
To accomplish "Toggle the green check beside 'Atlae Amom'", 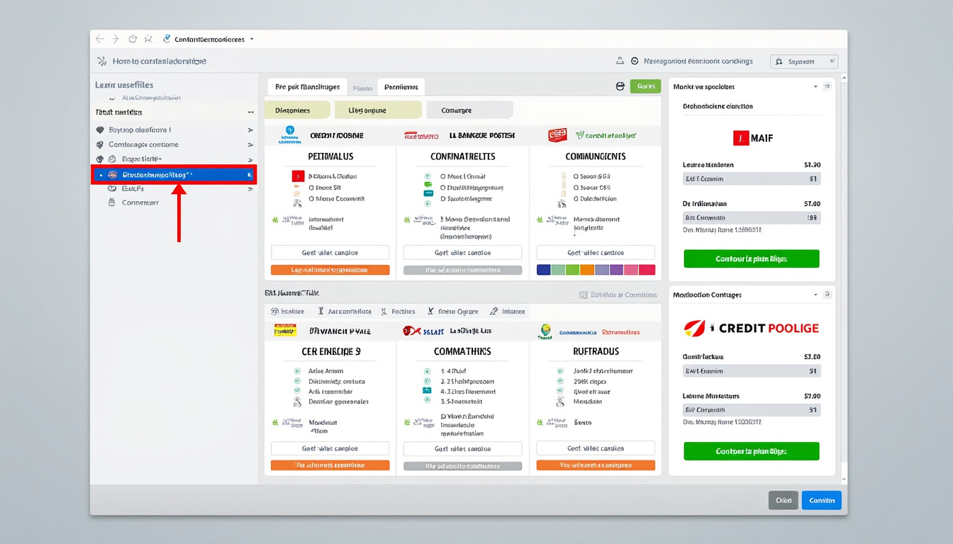I will [x=297, y=371].
